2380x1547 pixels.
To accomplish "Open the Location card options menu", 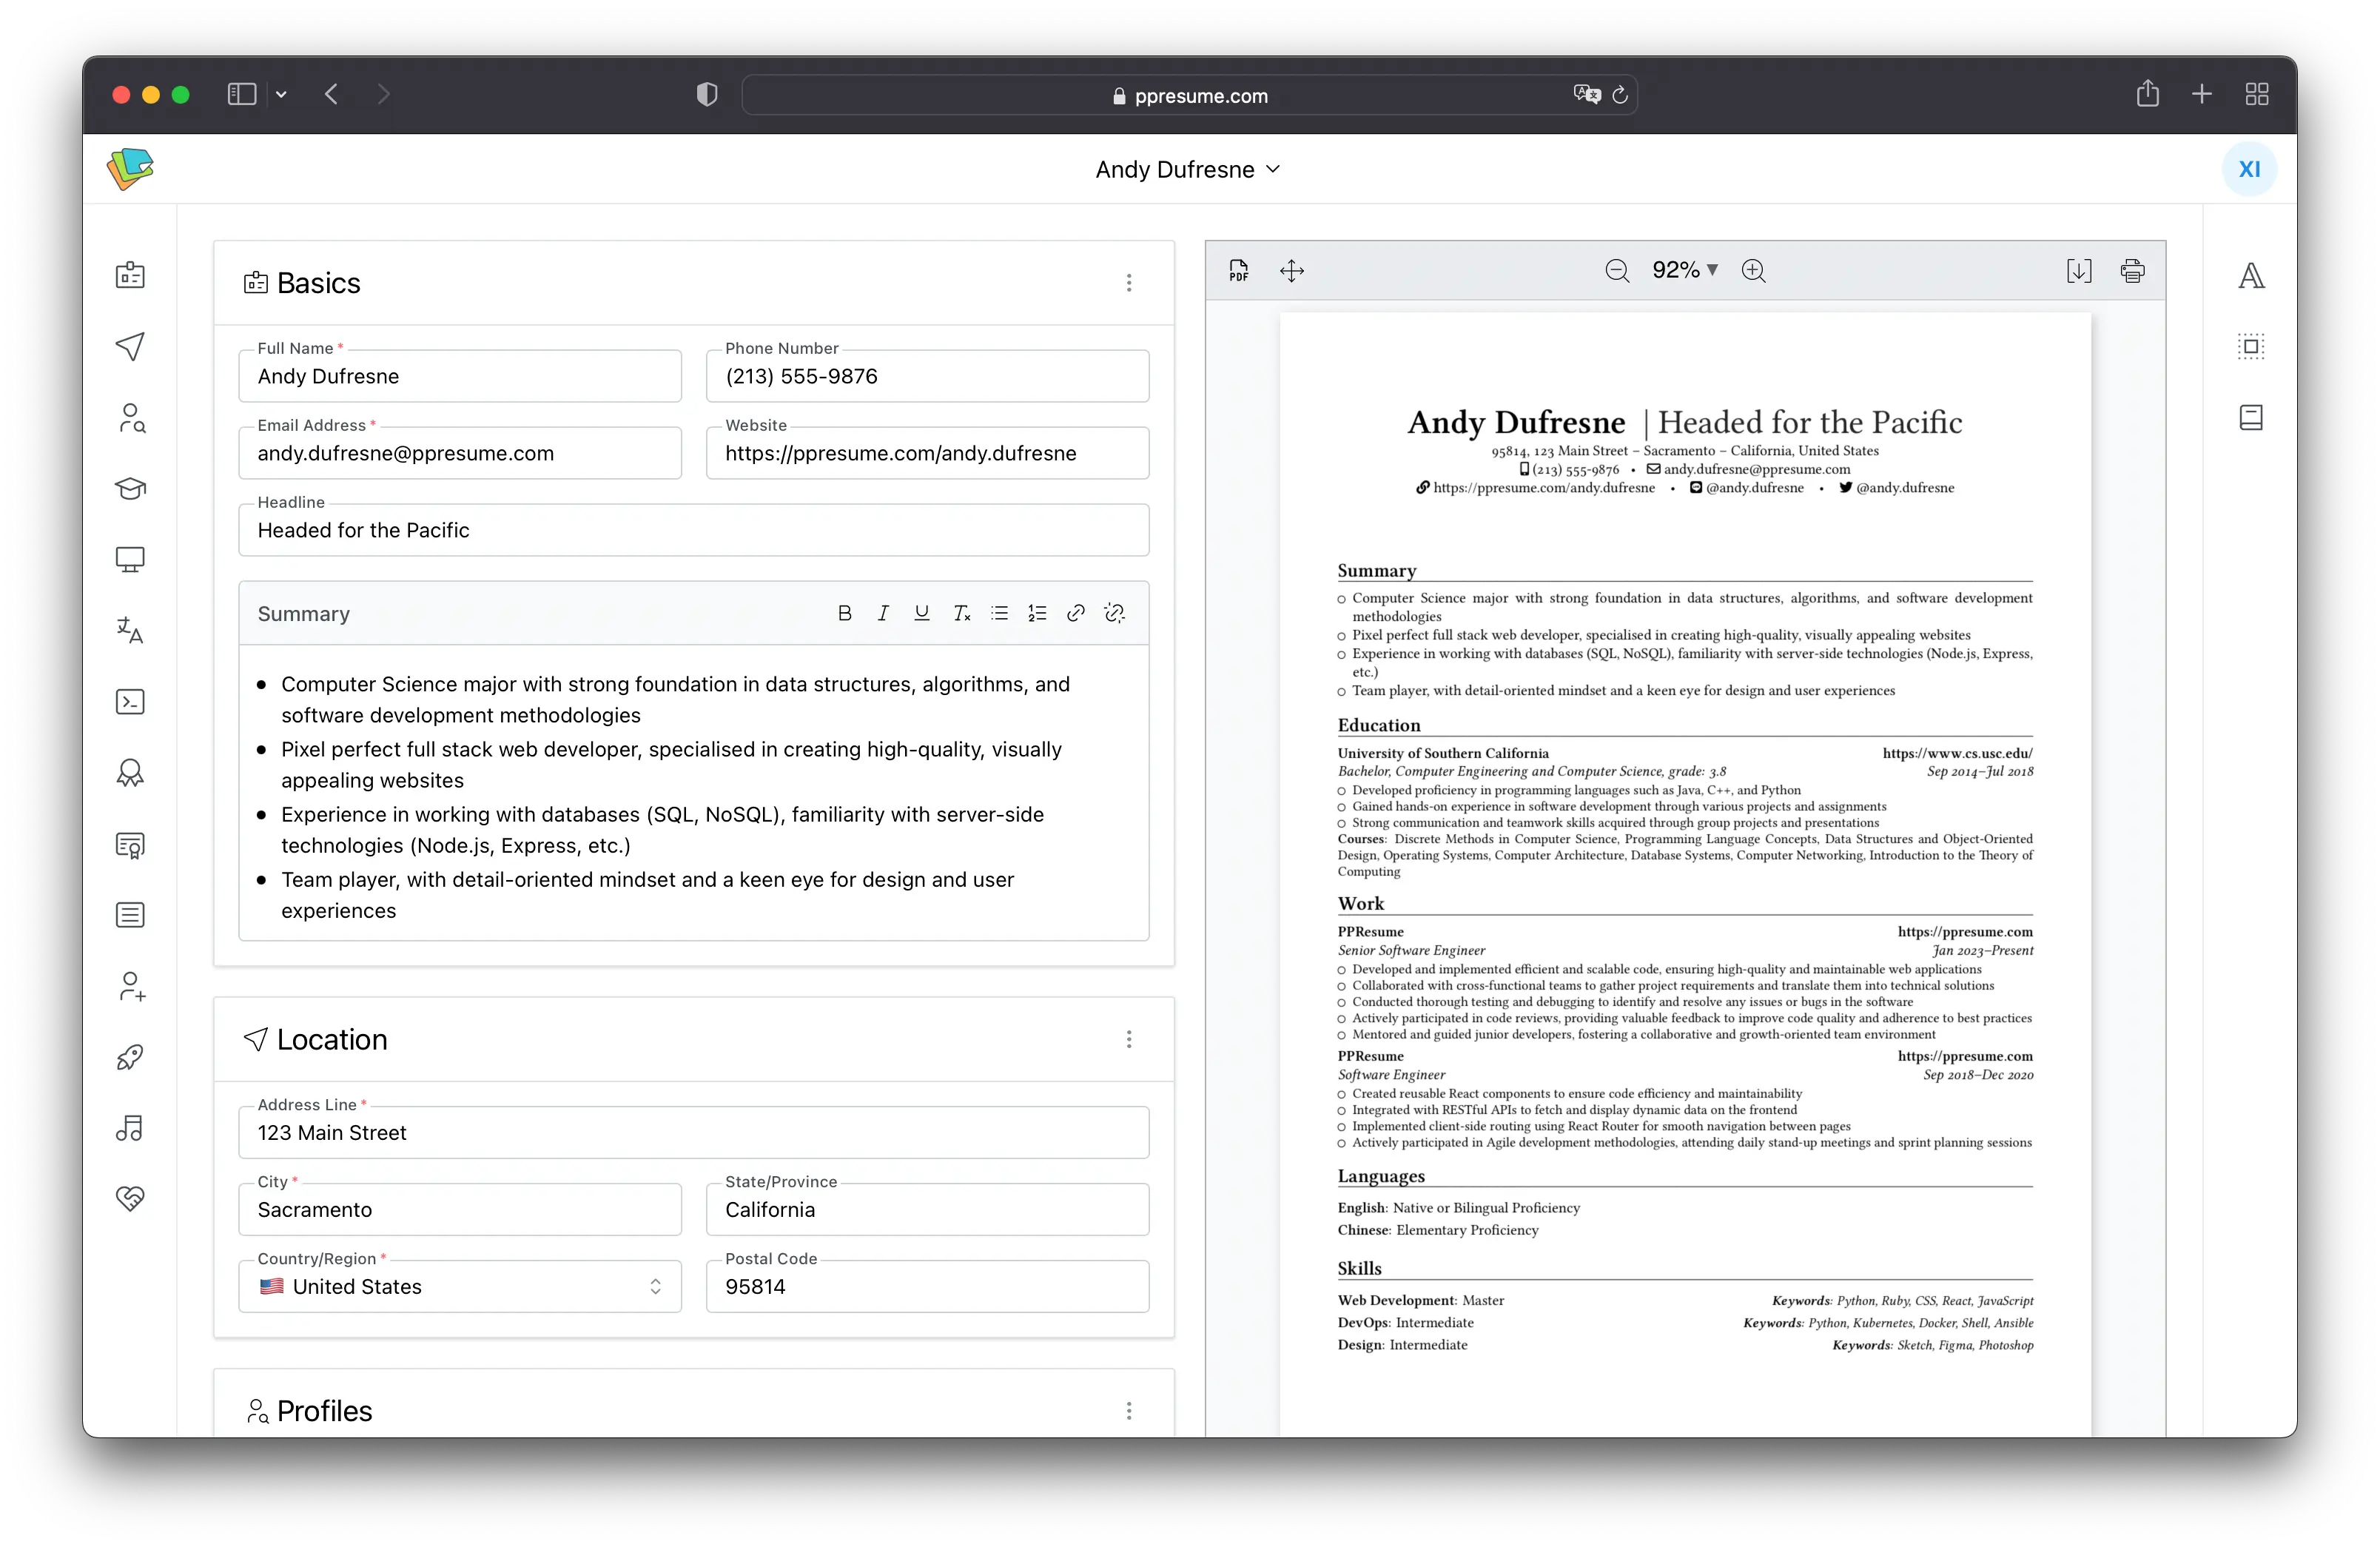I will 1129,1040.
